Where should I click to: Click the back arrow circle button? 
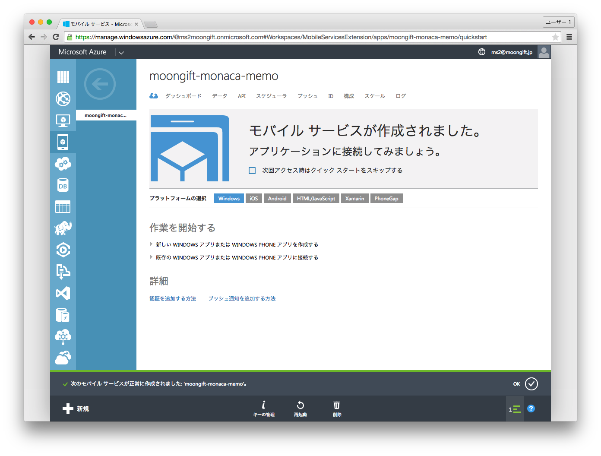tap(100, 84)
